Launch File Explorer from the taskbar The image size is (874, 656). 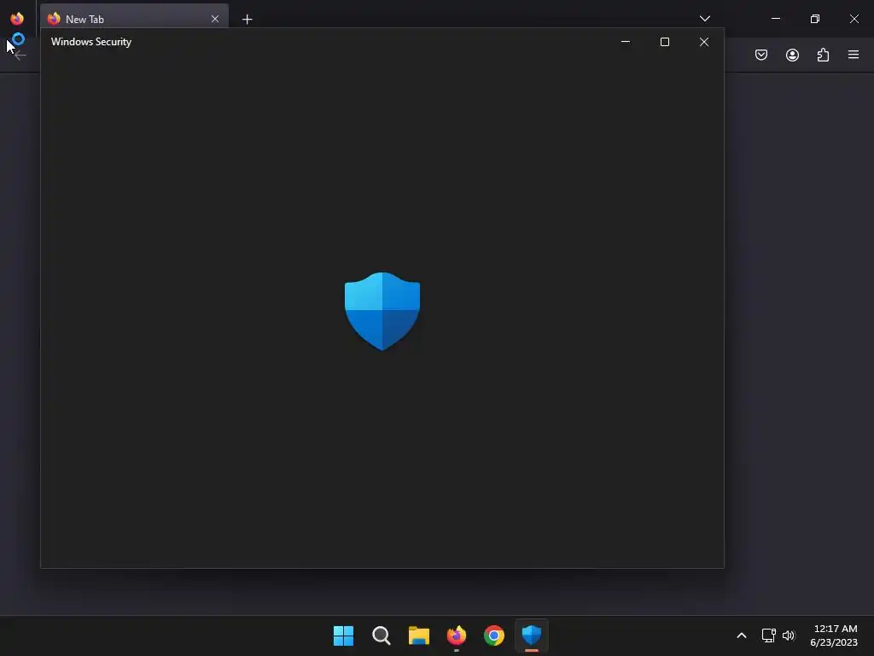click(418, 635)
